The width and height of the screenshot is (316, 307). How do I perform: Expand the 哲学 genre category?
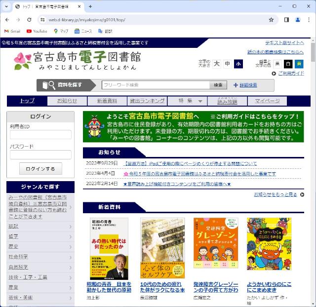pyautogui.click(x=40, y=236)
